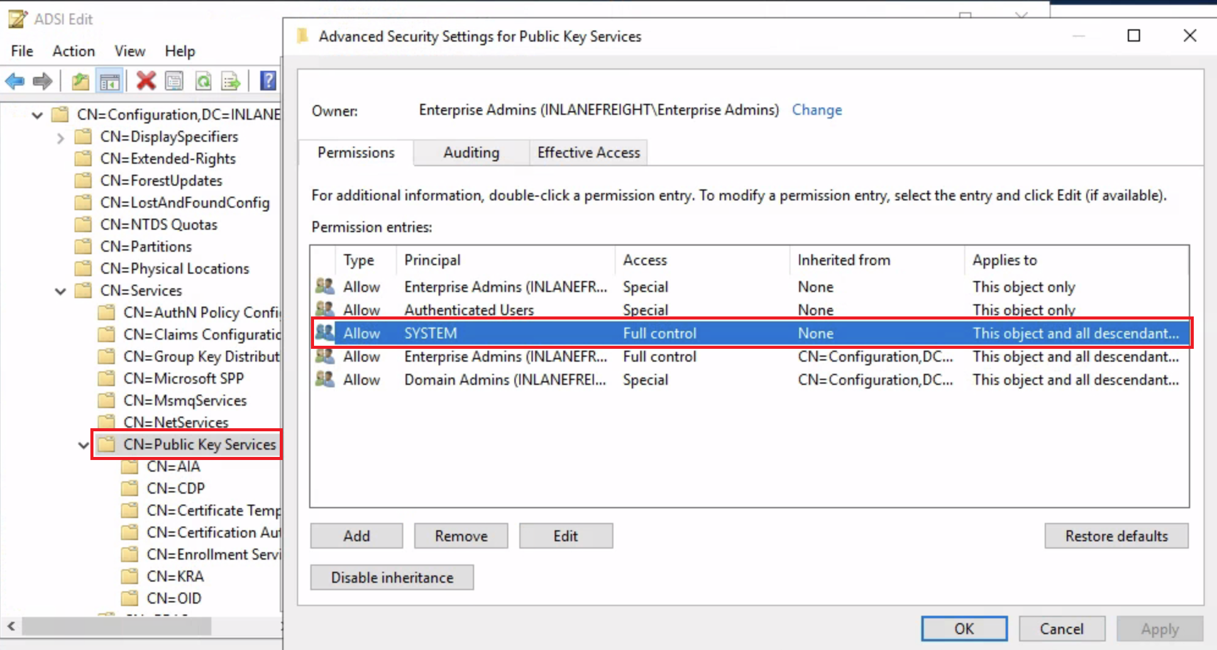Click the Change owner link
Screen dimensions: 1217x650
click(816, 110)
